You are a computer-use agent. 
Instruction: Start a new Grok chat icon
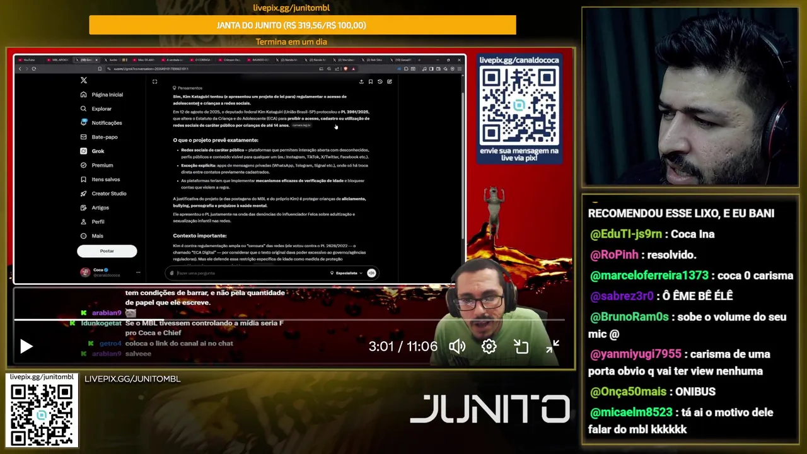pyautogui.click(x=389, y=81)
